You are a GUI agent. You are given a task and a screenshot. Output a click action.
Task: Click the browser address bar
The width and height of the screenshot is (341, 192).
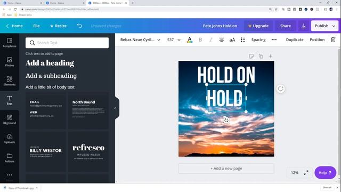pos(143,9)
